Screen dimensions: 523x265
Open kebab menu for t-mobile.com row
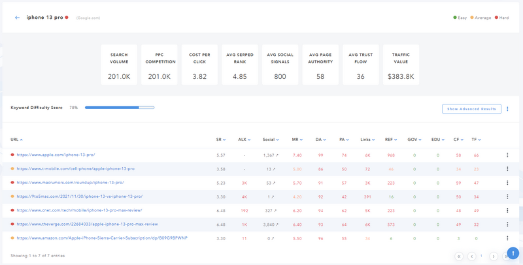[507, 169]
